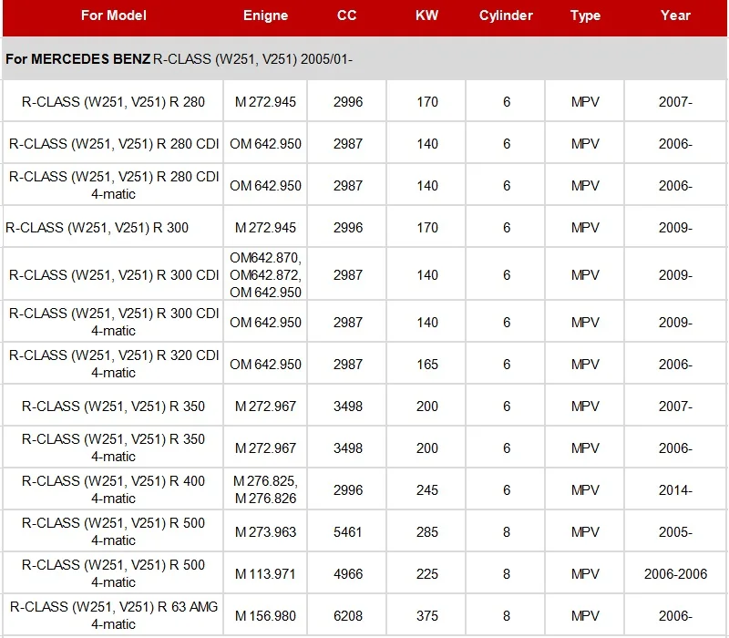Click the engine cell listing 'OM642.870, OM642.872, OM 642.950'
The height and width of the screenshot is (638, 729).
pos(265,275)
